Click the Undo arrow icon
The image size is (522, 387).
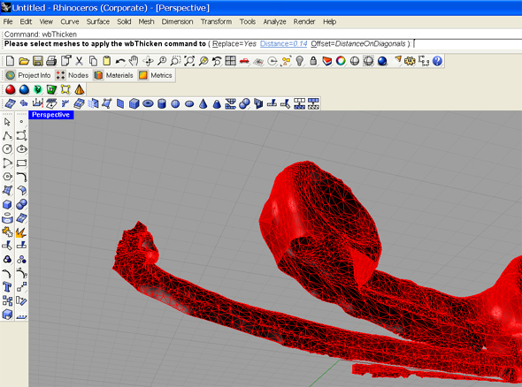[120, 61]
